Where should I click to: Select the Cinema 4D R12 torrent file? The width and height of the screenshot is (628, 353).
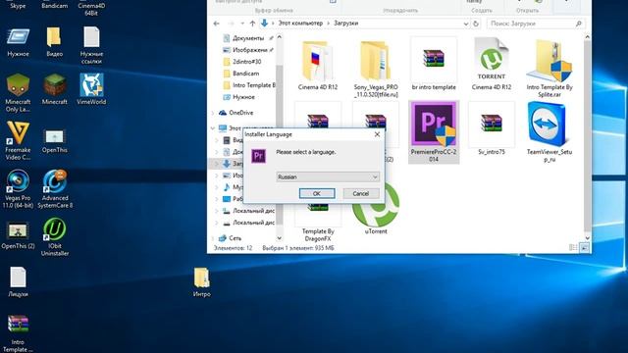point(492,64)
